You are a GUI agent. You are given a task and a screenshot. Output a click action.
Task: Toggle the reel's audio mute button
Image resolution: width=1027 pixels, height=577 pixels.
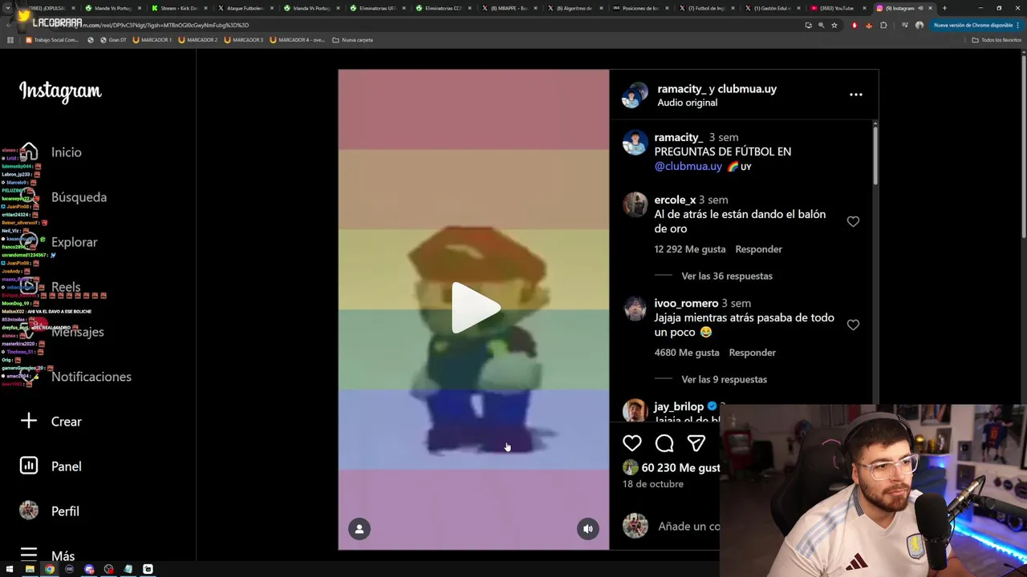pos(588,529)
